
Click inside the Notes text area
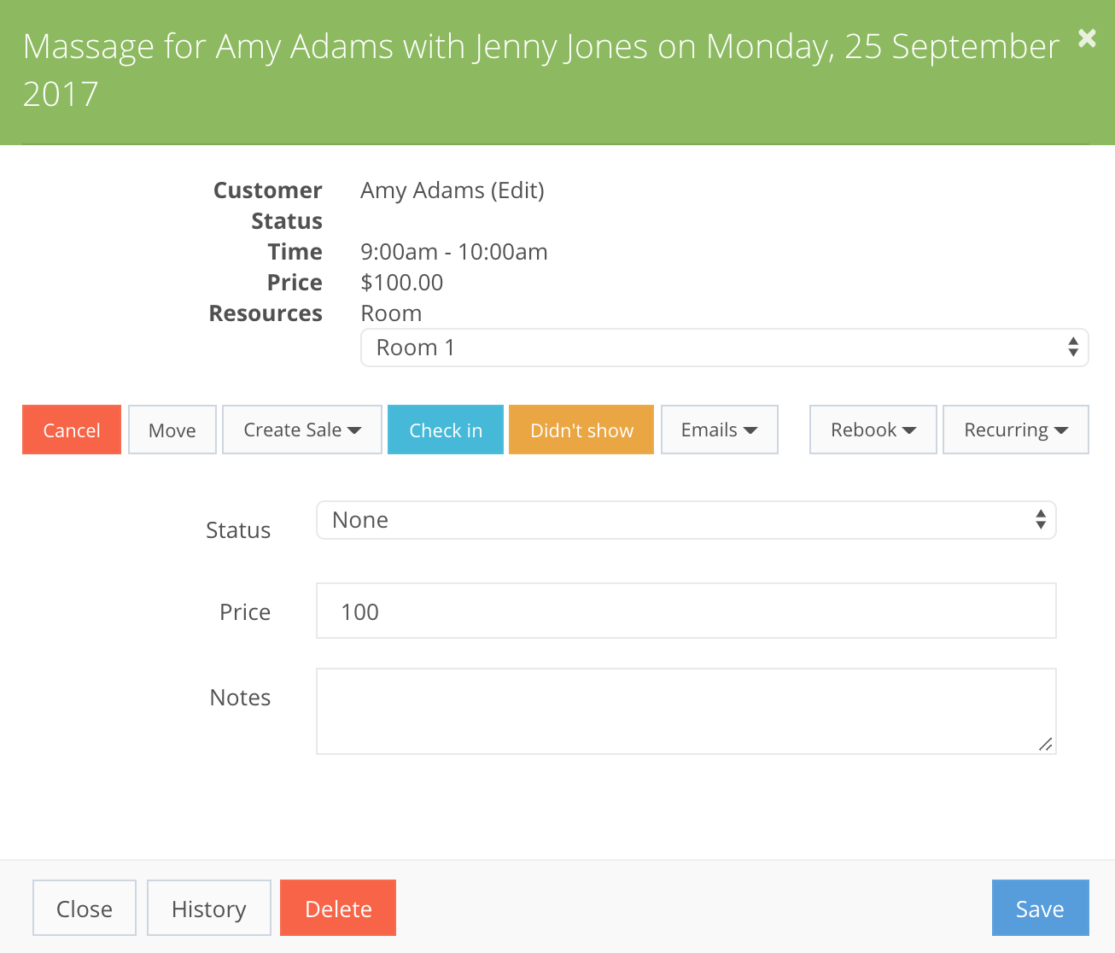(x=686, y=711)
